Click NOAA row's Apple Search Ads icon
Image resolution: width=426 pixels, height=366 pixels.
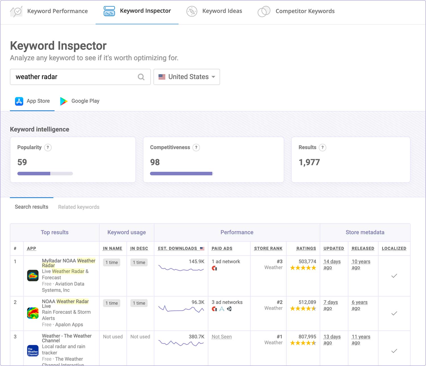(x=222, y=309)
